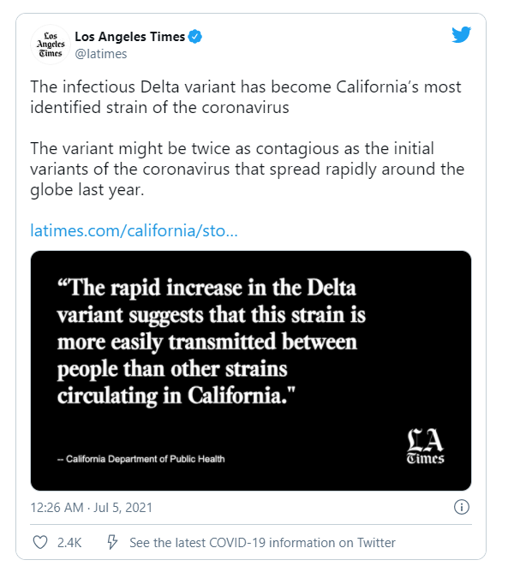Click the California Department of Public Health attribution
The width and height of the screenshot is (508, 566).
click(x=141, y=459)
